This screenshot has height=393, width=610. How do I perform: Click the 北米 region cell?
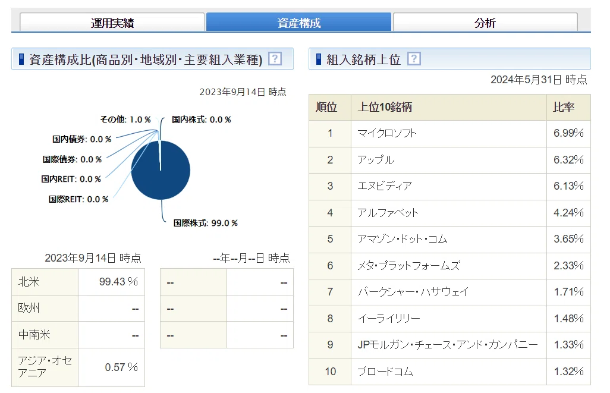tap(45, 282)
